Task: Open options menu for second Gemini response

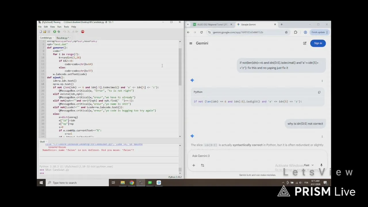Action: [322, 137]
